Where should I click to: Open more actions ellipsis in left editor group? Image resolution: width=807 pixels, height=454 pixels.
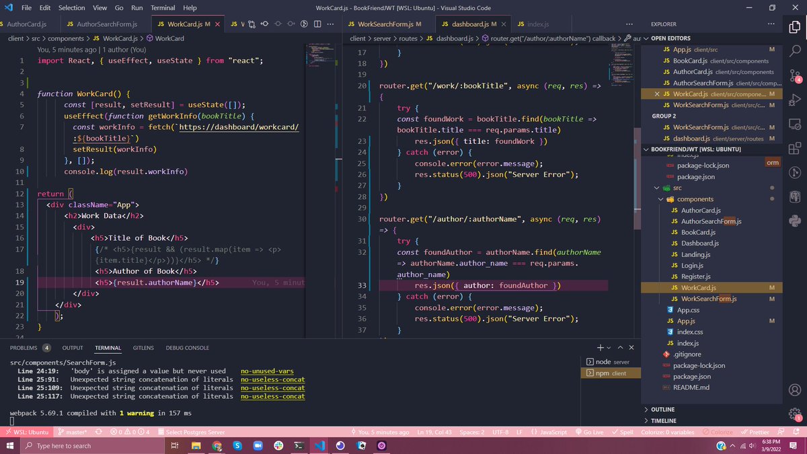point(330,24)
